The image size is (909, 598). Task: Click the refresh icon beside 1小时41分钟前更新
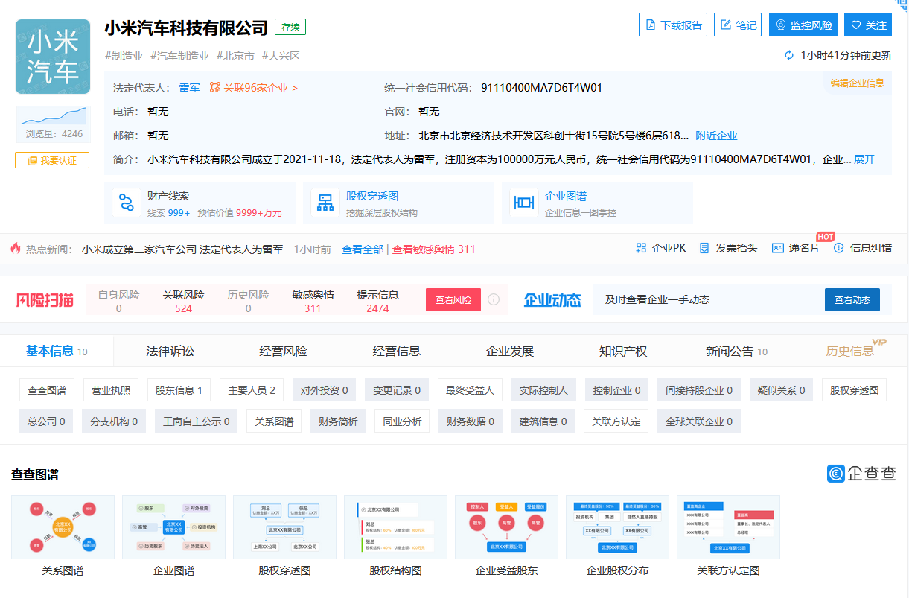point(790,55)
